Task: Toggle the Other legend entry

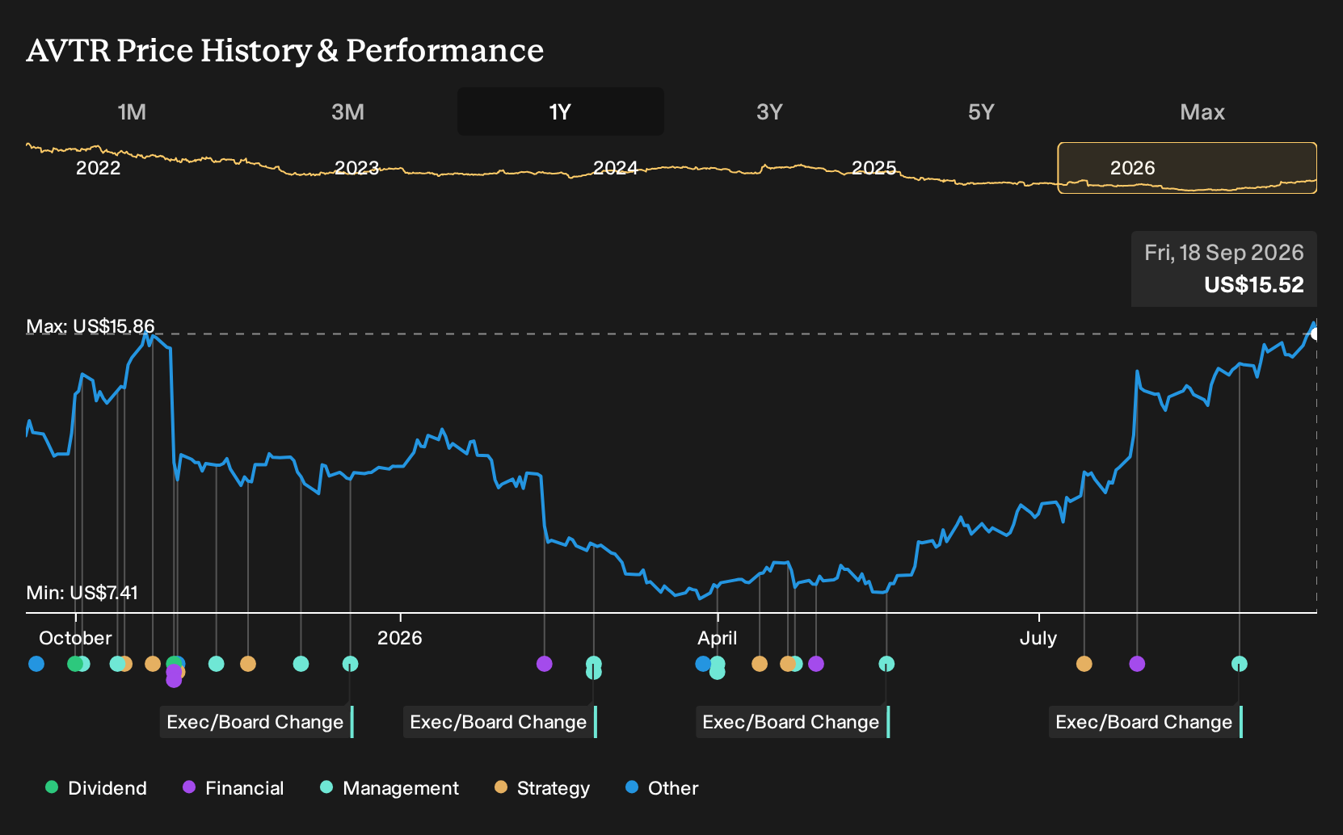Action: pyautogui.click(x=662, y=788)
